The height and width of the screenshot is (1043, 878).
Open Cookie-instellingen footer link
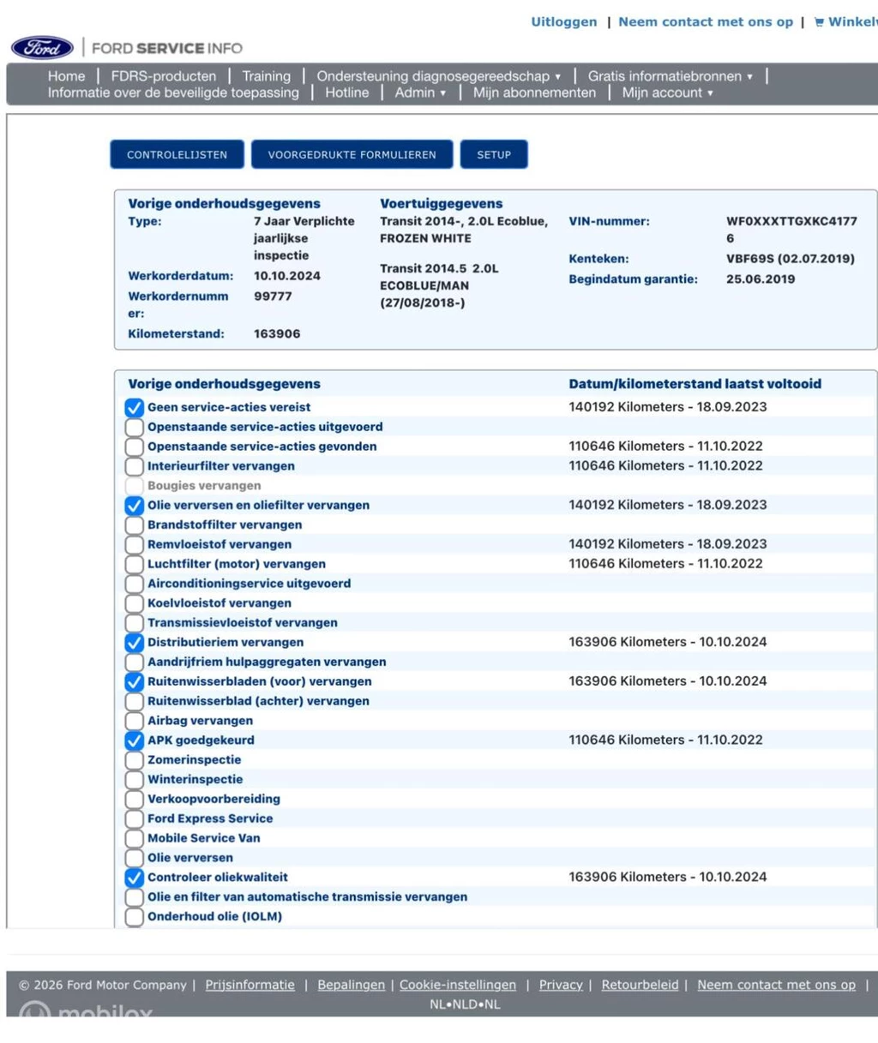pos(458,985)
